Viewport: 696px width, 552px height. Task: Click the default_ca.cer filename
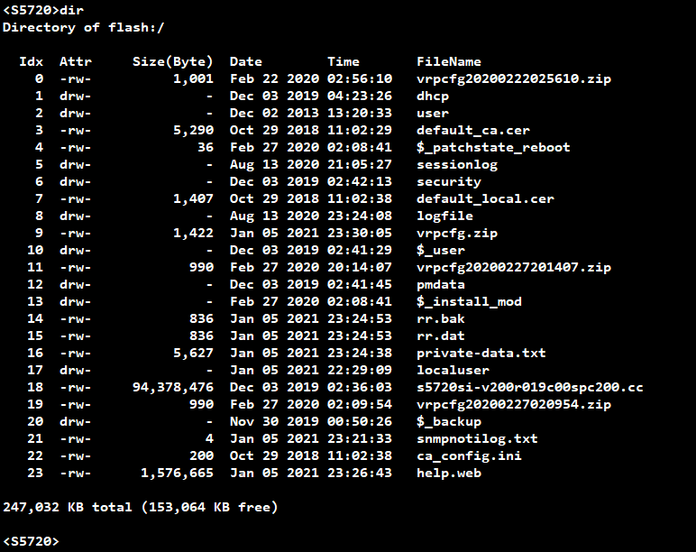(x=473, y=131)
